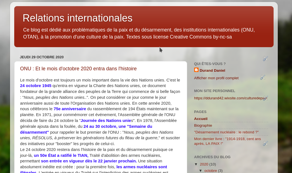The image size is (292, 173).
Task: Go to the Accueil page
Action: tap(201, 119)
